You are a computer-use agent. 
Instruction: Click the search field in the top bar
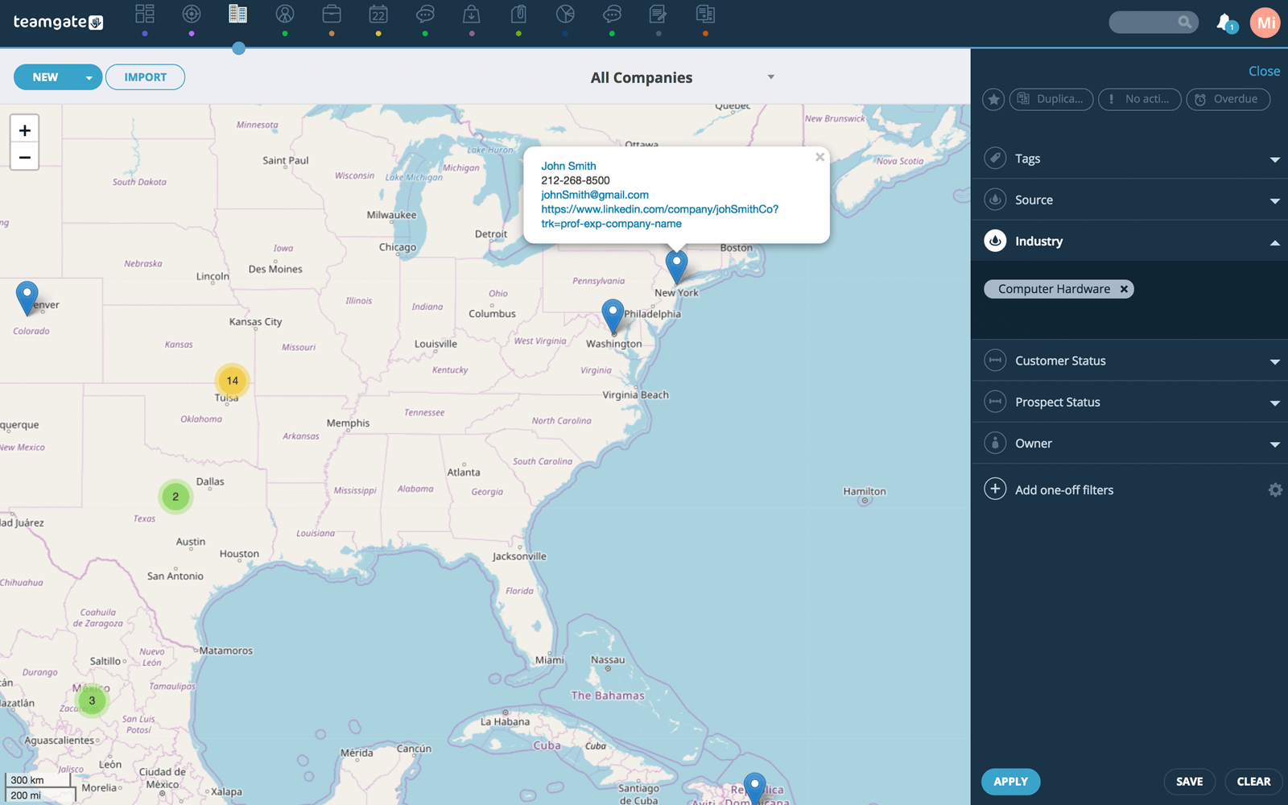[x=1153, y=23]
